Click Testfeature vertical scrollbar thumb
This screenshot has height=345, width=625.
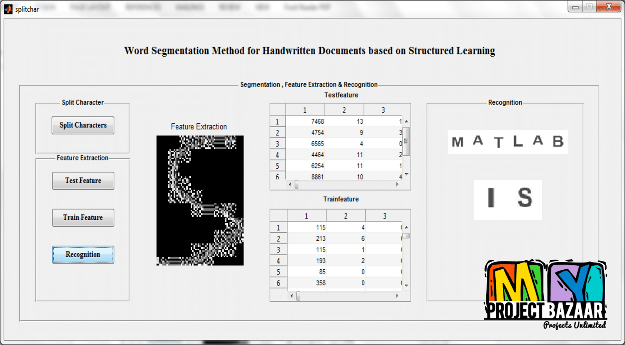[406, 141]
